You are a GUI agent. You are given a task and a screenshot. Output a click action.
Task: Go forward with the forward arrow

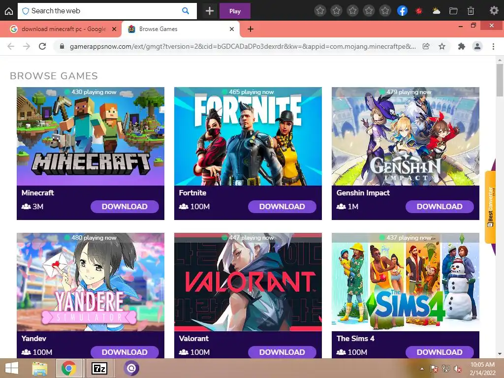point(27,46)
